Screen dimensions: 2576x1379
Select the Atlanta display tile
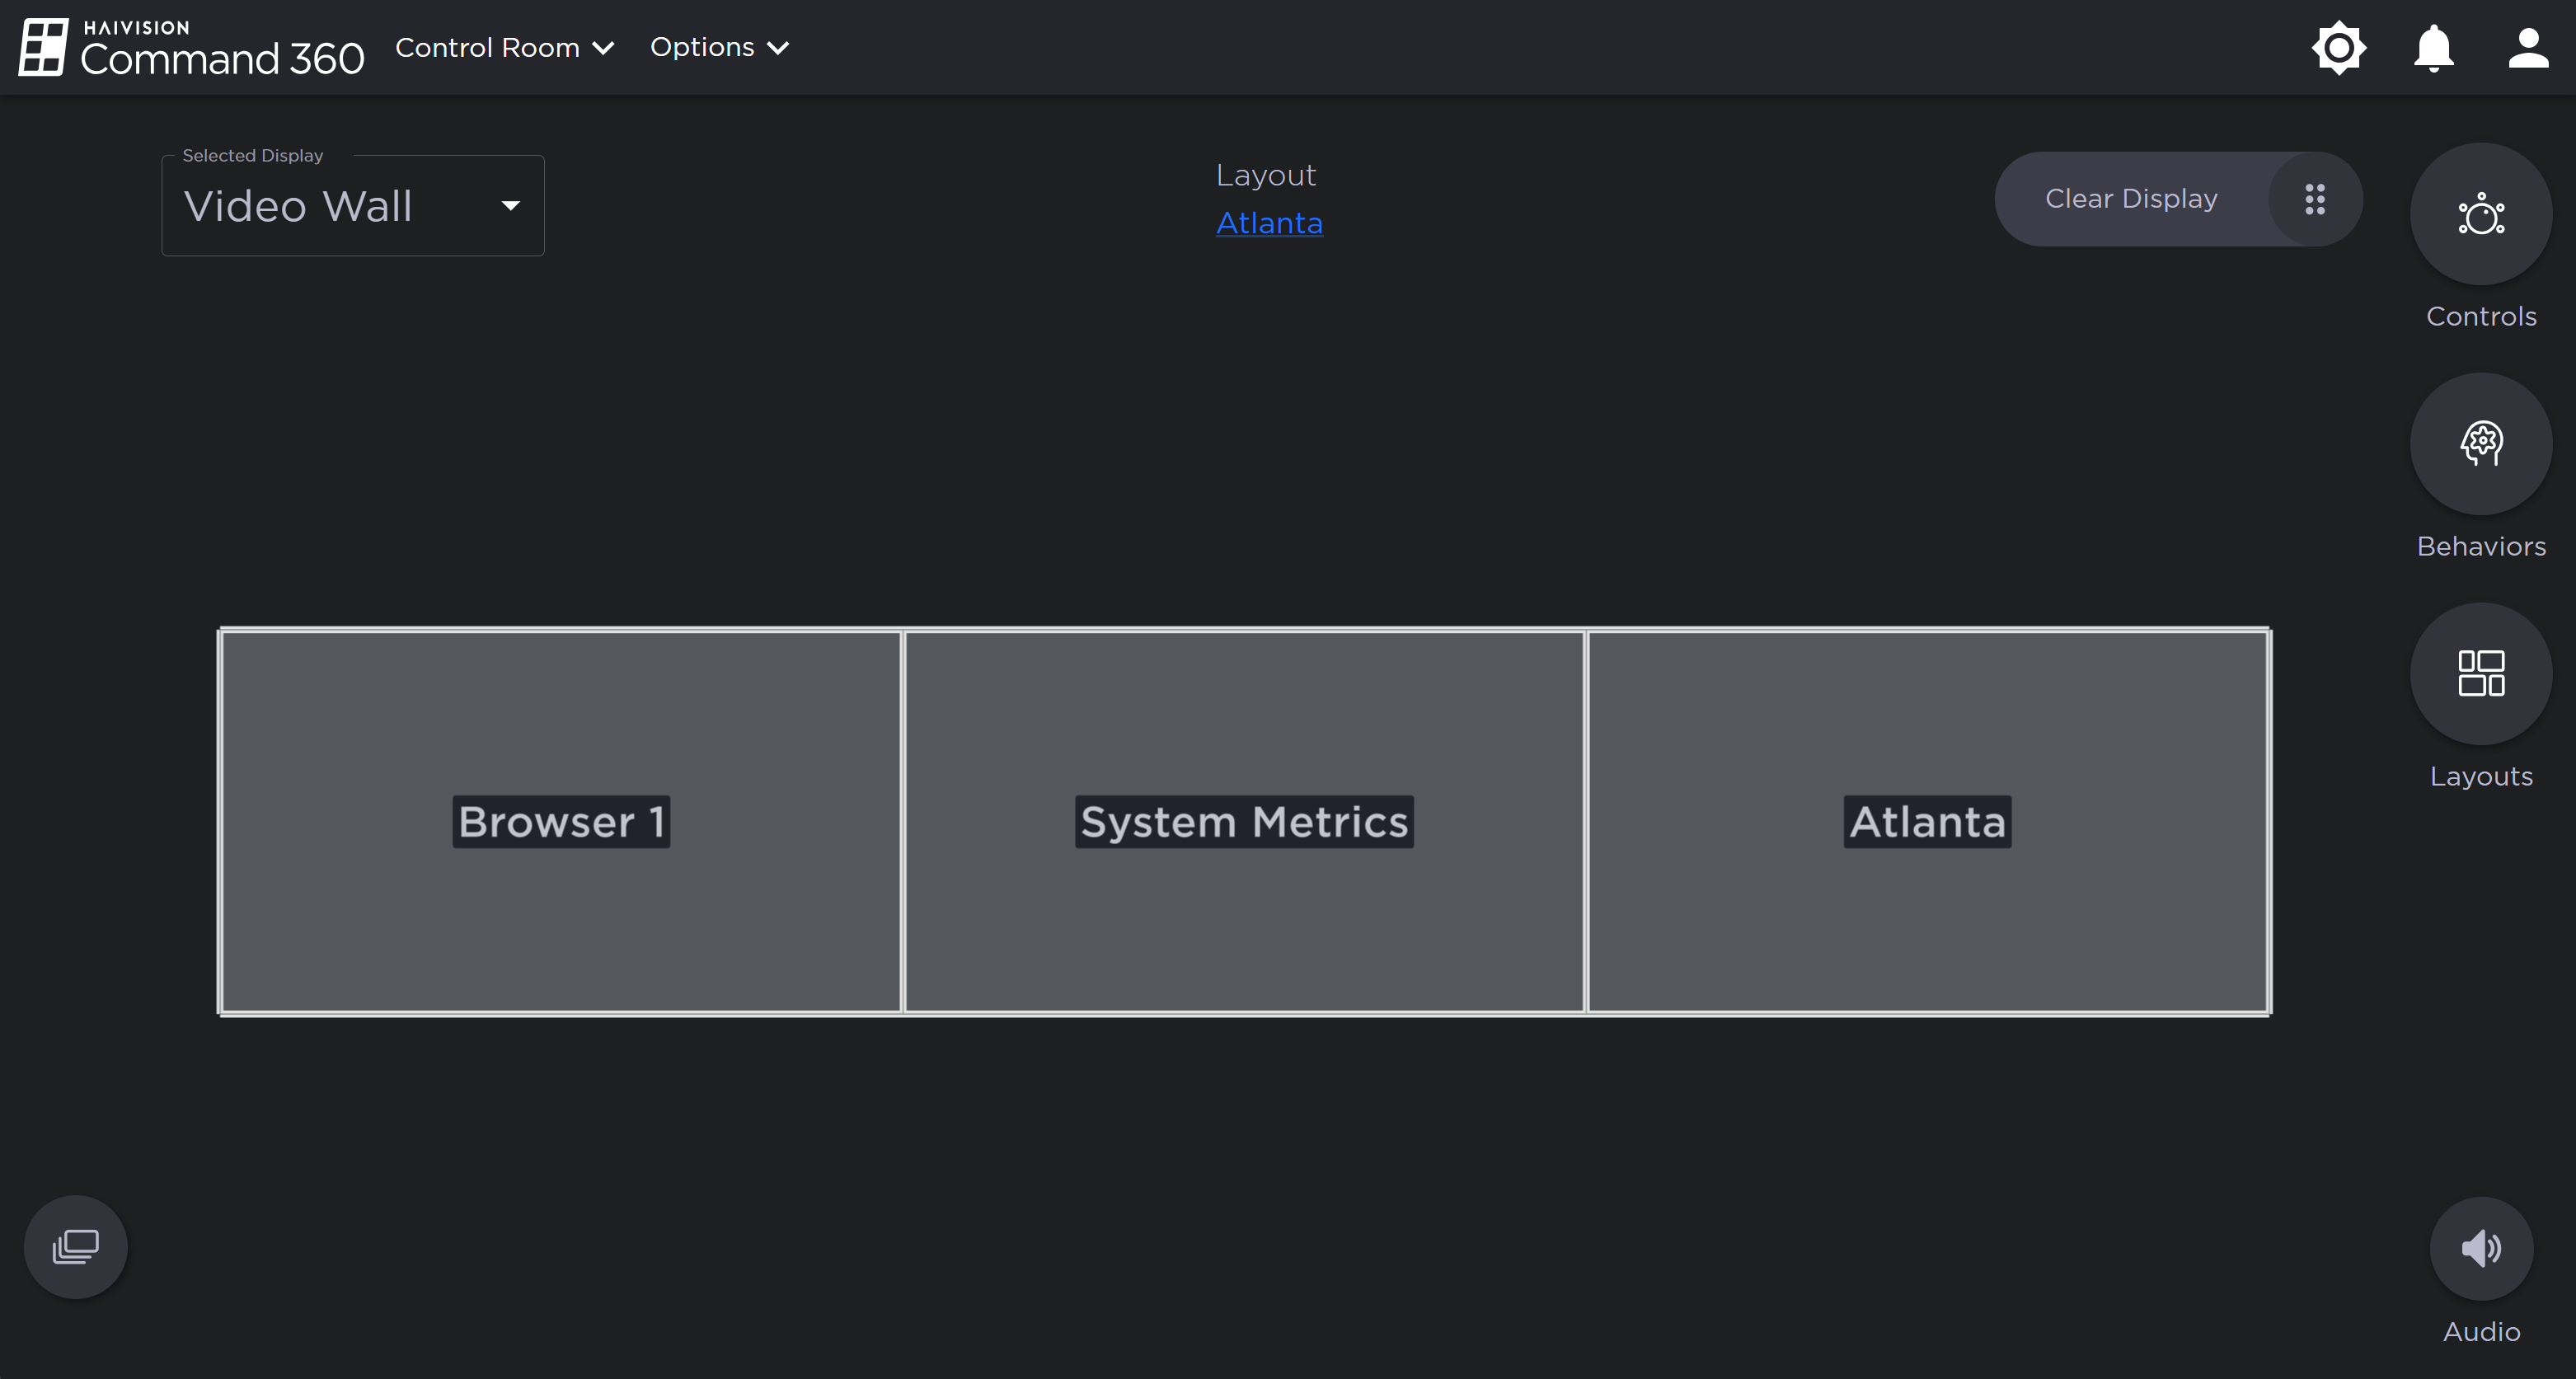pos(1927,822)
